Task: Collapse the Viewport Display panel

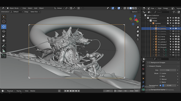Action: coord(148,66)
